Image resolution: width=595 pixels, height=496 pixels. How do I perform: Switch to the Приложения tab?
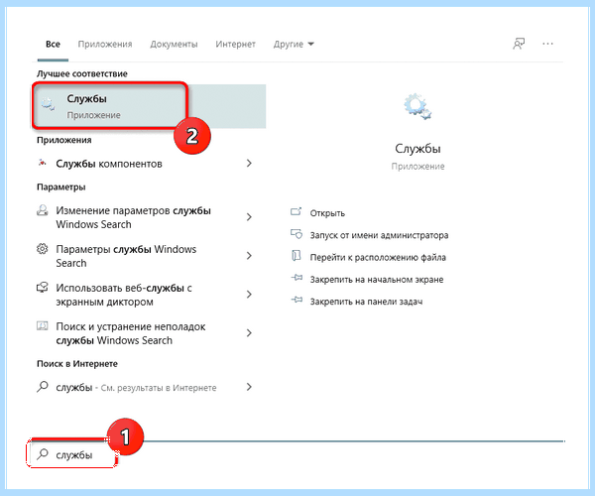(105, 44)
